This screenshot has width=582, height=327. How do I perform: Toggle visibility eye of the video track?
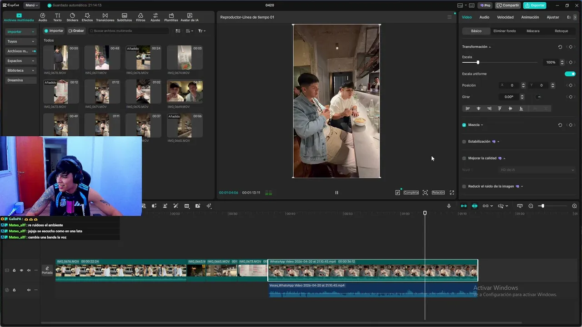(21, 270)
